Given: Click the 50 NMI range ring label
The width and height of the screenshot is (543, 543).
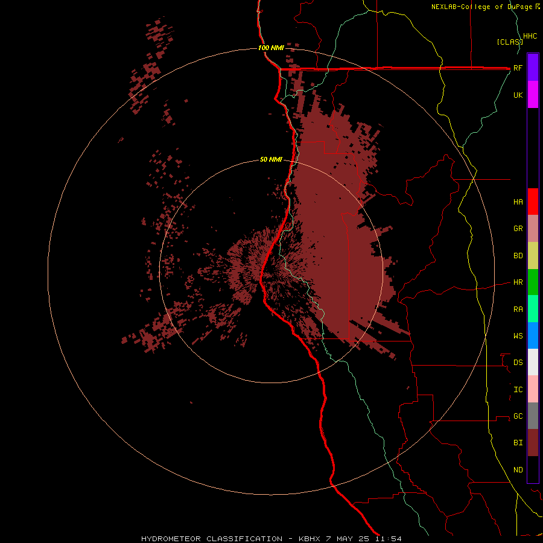Looking at the screenshot, I should (271, 160).
